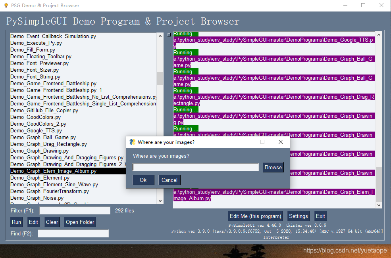Select Demo_Font_Sizer.py
The image size is (391, 258).
(83, 70)
